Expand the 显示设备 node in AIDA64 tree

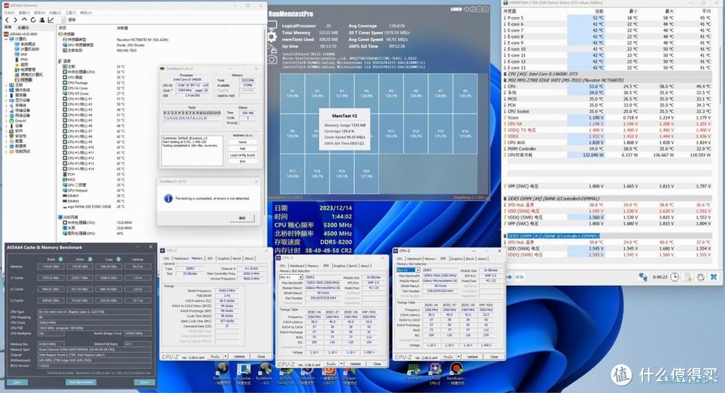(7, 100)
